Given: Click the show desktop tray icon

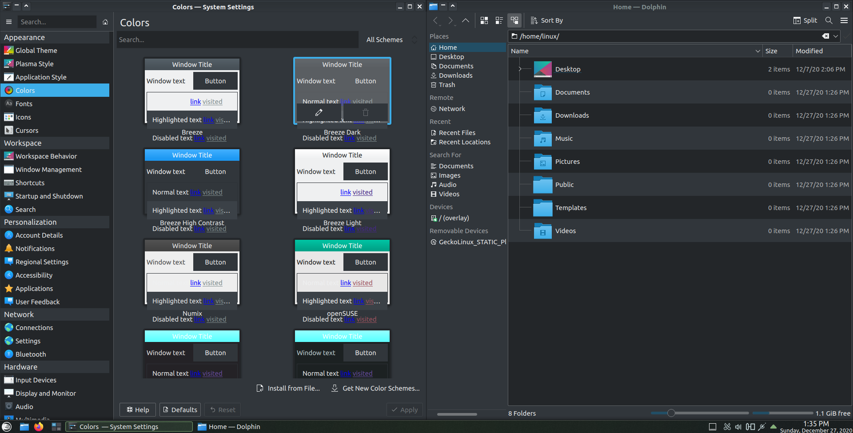Looking at the screenshot, I should tap(713, 427).
